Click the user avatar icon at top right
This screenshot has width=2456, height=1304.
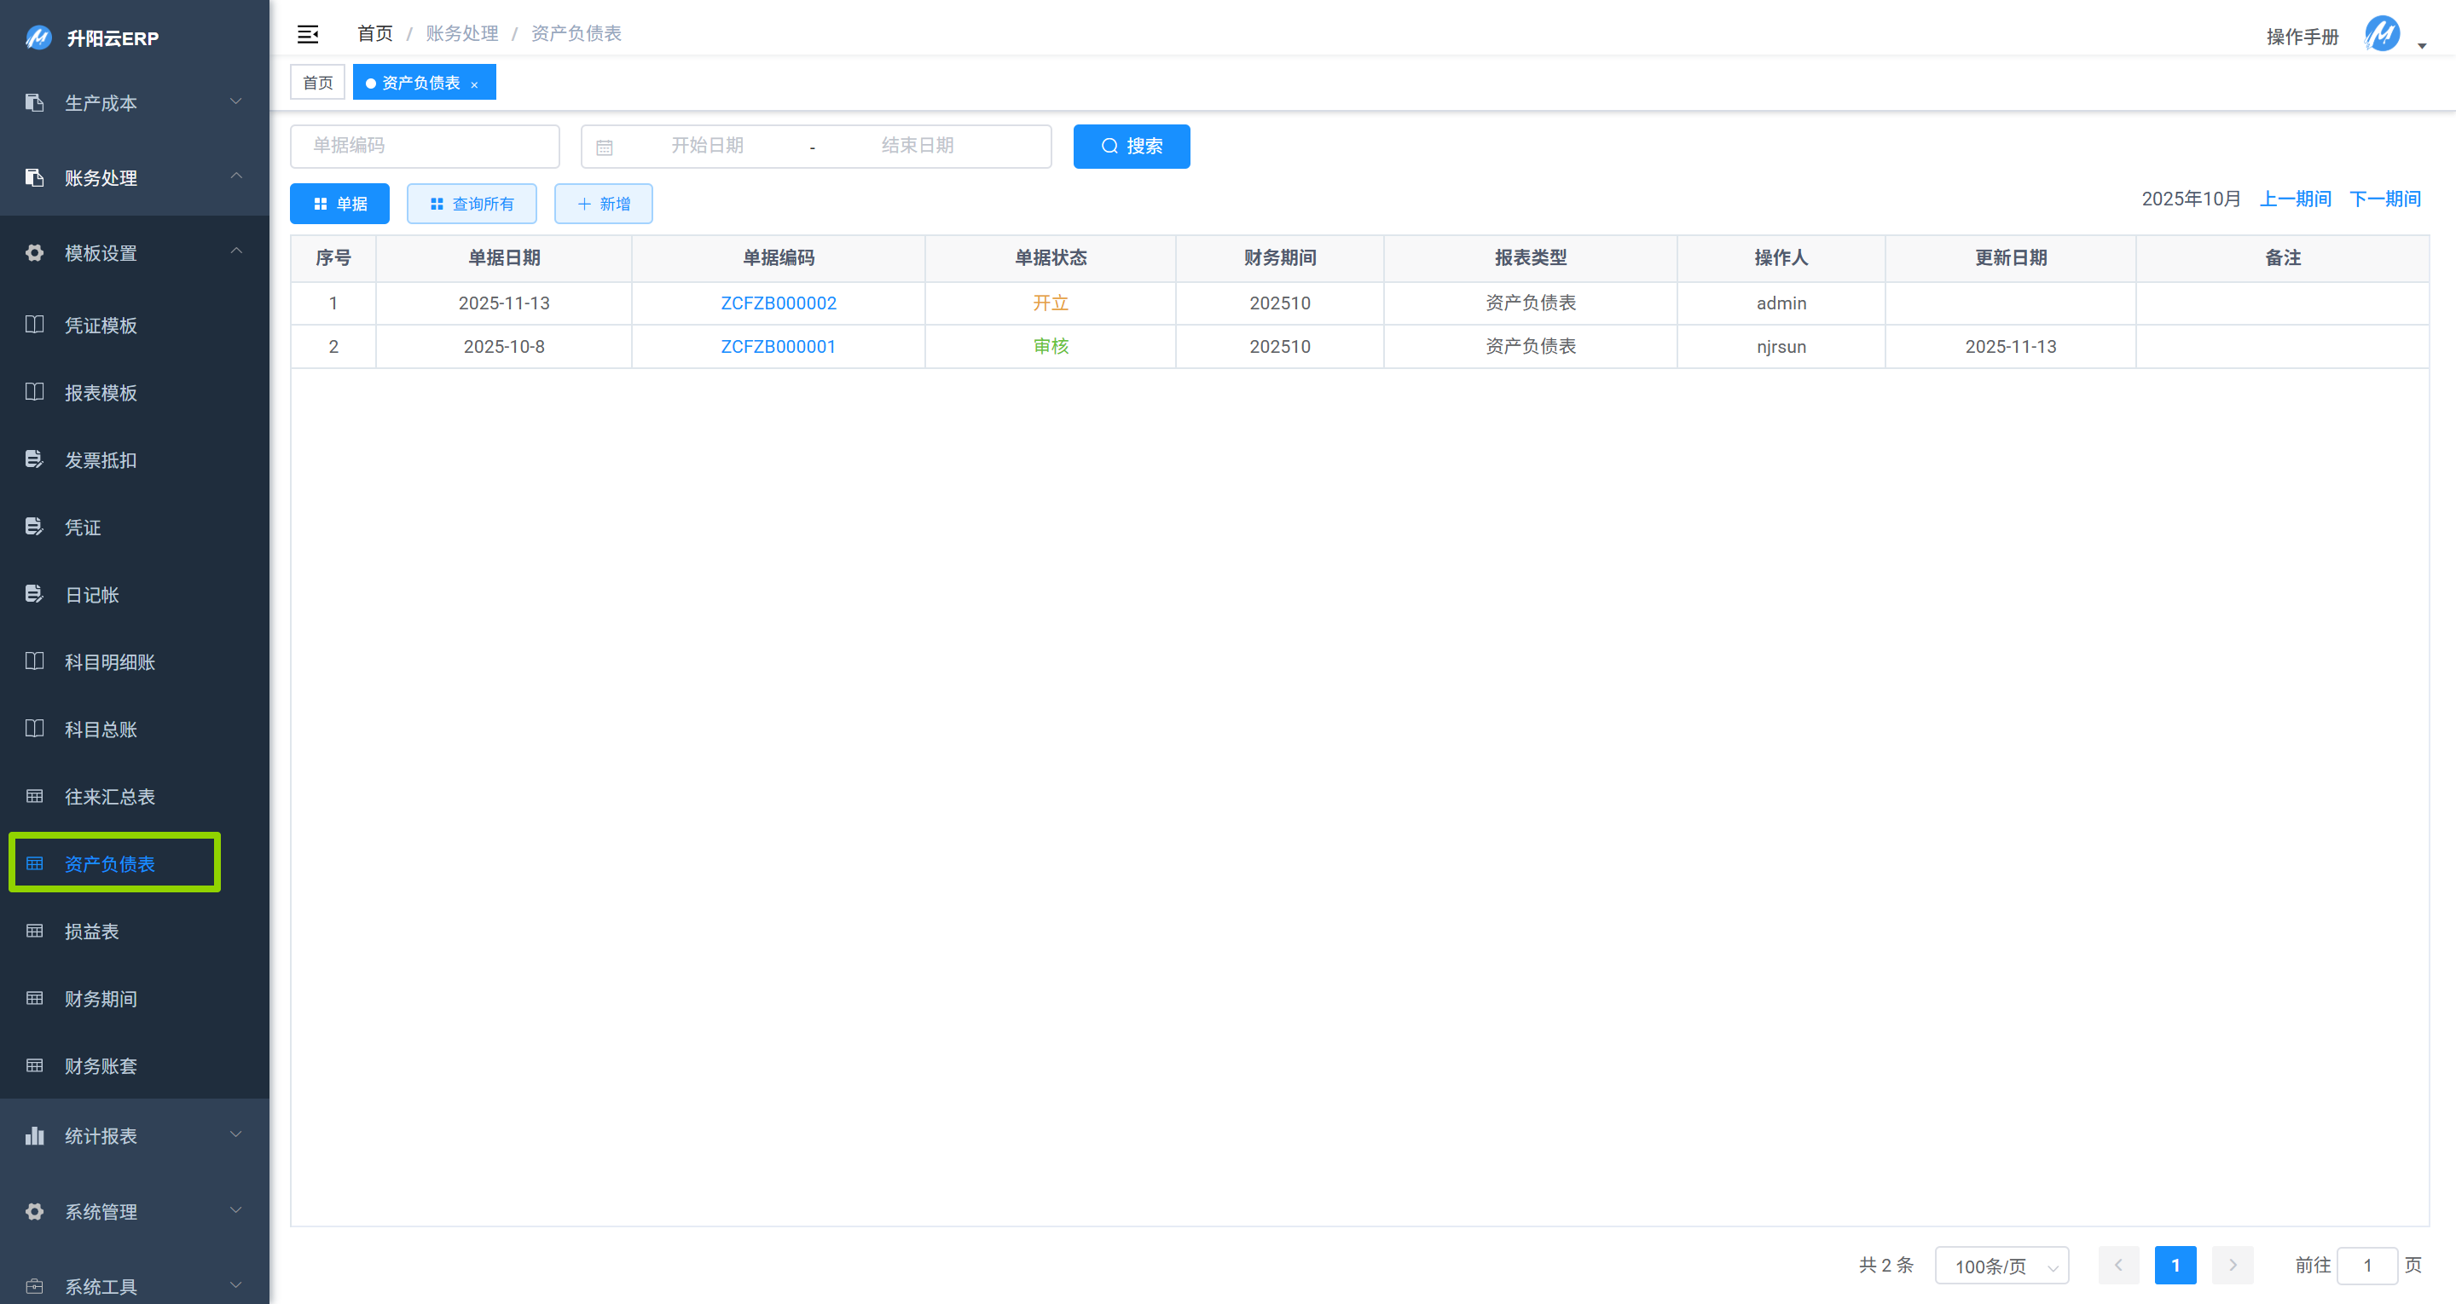click(x=2381, y=35)
